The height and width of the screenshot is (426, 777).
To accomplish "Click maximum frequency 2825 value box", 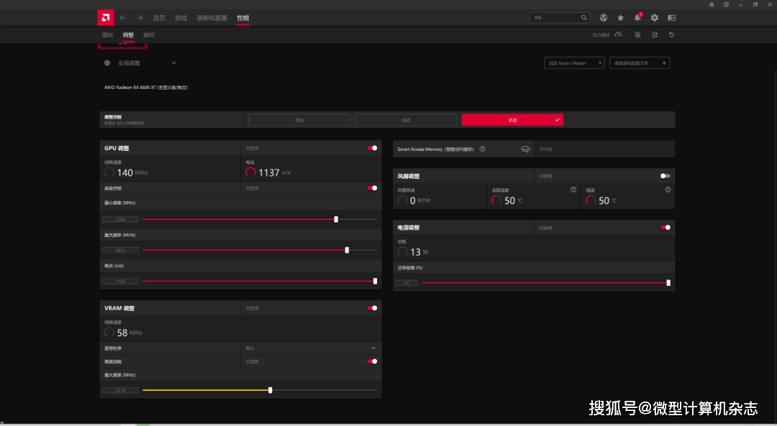I will pos(120,250).
